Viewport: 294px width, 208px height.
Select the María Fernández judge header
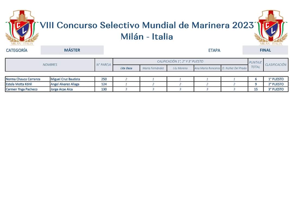[153, 68]
